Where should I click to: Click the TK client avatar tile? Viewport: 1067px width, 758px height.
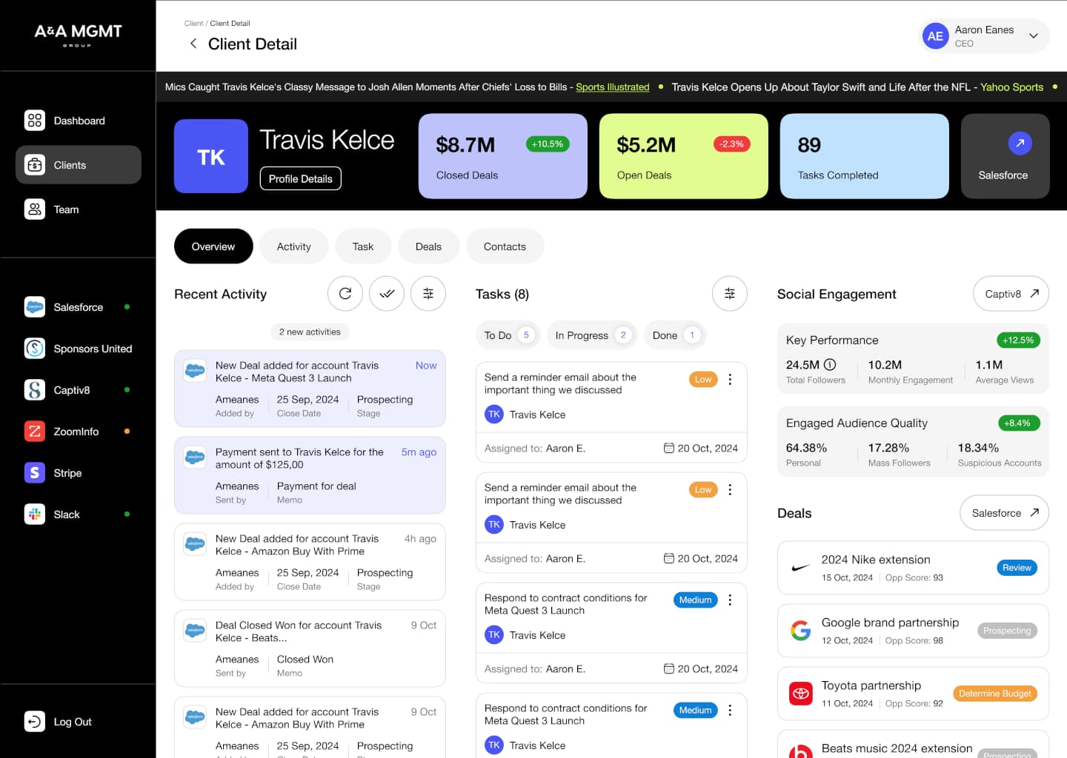(x=211, y=156)
